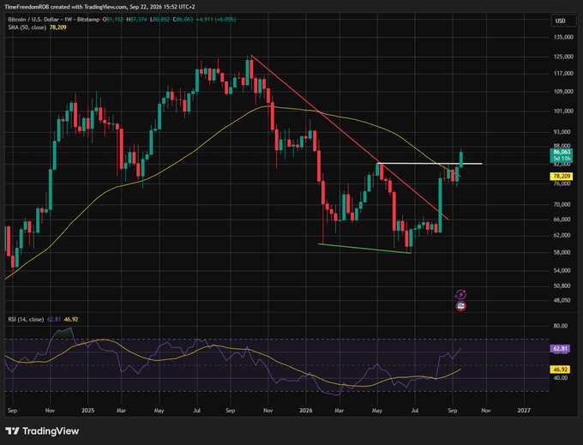Click the 135,000 price axis label
Screen dimensions: 583x445
point(562,37)
